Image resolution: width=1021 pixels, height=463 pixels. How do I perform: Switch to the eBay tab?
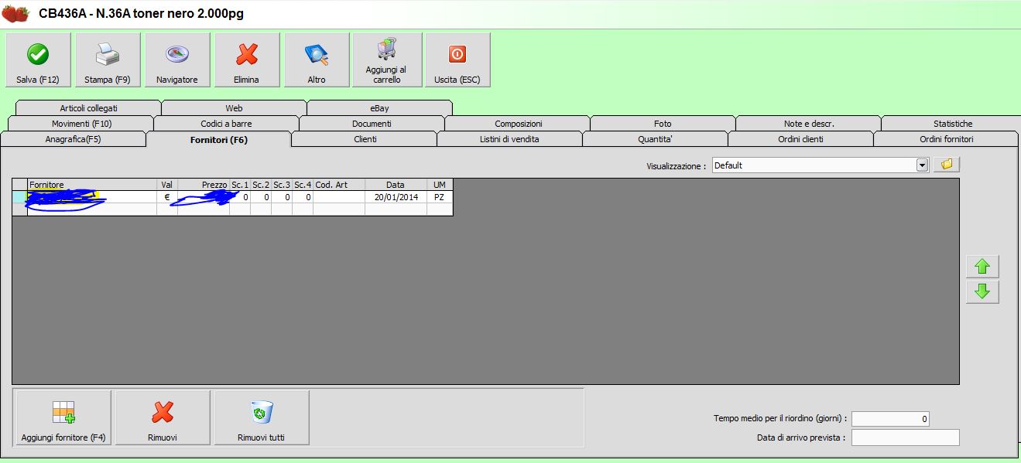coord(379,108)
